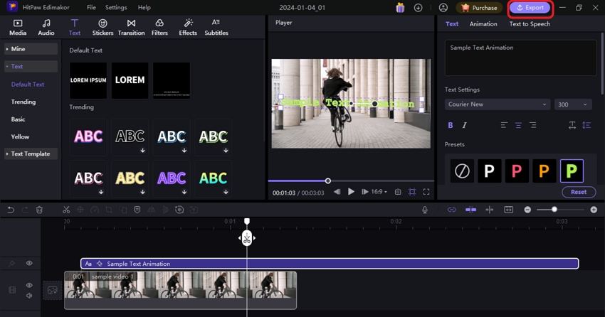Viewport: 605px width, 317px height.
Task: Open the 16:9 aspect ratio dropdown
Action: 379,192
